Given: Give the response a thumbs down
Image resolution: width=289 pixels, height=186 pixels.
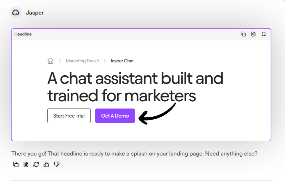Looking at the screenshot, I should point(57,164).
